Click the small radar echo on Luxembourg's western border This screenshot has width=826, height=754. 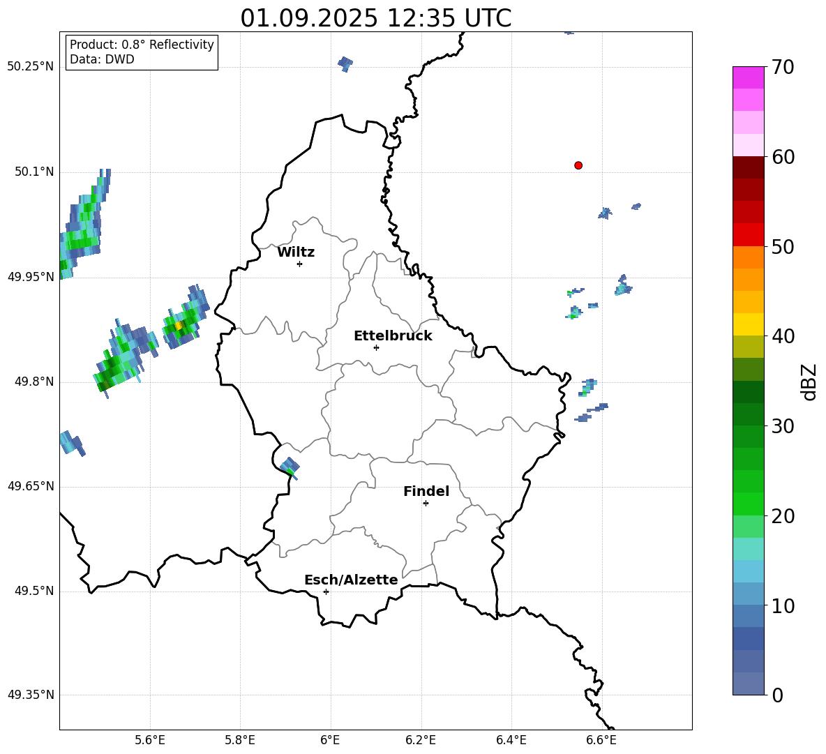tap(290, 467)
